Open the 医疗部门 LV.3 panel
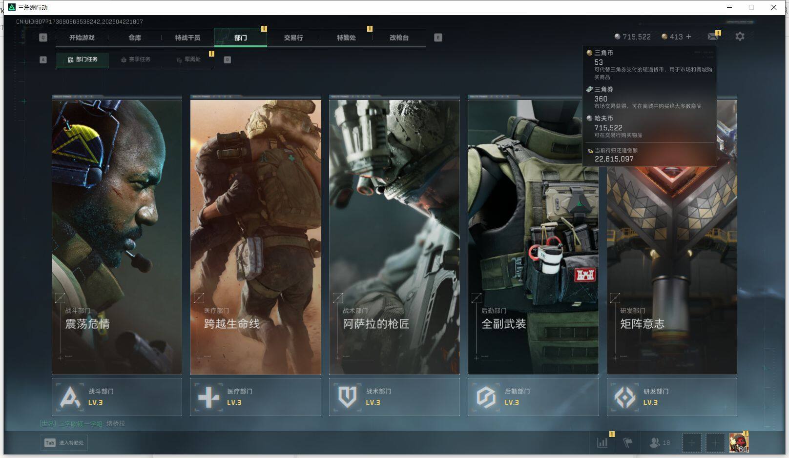 point(255,397)
